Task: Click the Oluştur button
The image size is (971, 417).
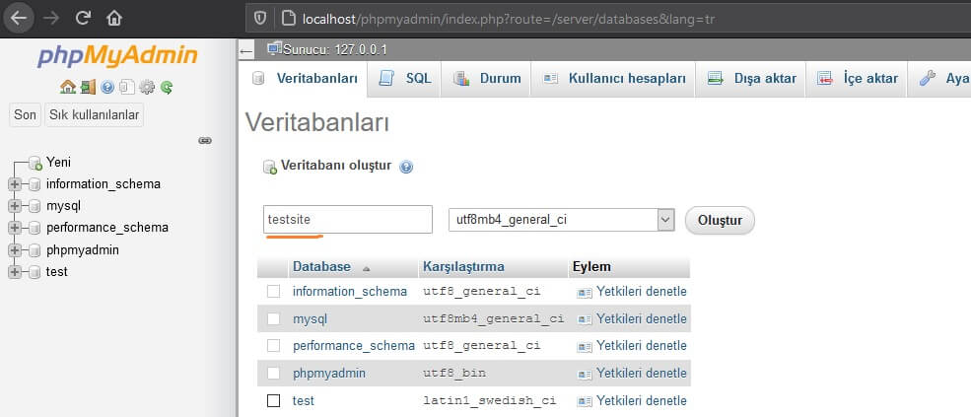Action: point(720,221)
